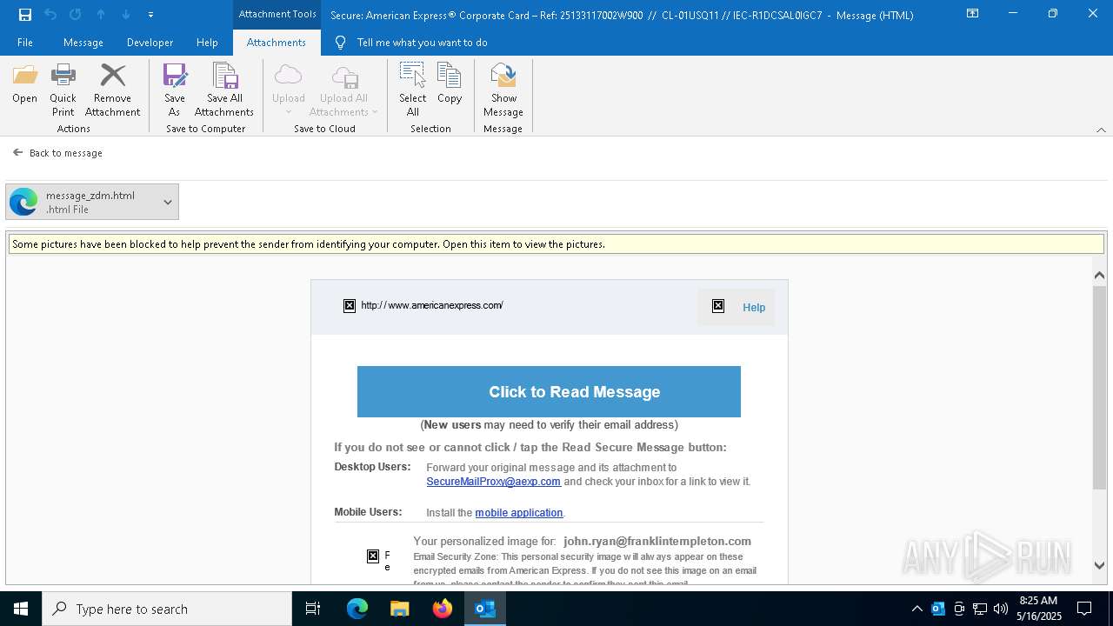This screenshot has height=626, width=1113.
Task: Click the Tell me what you want to do box
Action: click(x=422, y=43)
